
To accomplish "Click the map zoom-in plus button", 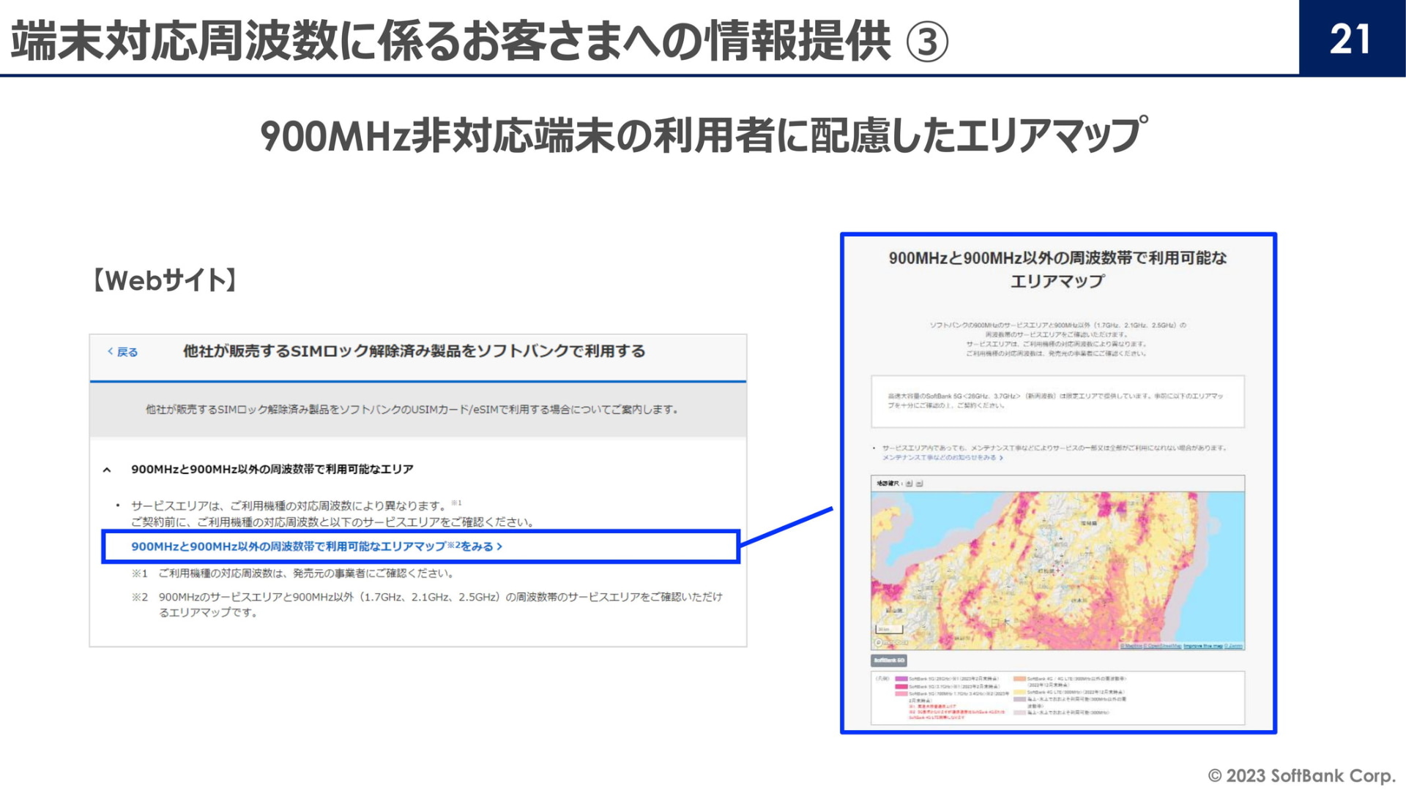I will 909,484.
